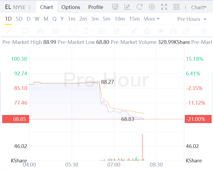The image size is (213, 170).
Task: Select the magnet snap tool
Action: click(173, 31)
